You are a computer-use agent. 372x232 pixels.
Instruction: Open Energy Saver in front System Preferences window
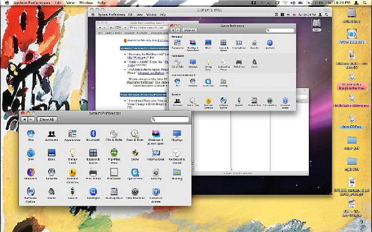pyautogui.click(x=72, y=156)
